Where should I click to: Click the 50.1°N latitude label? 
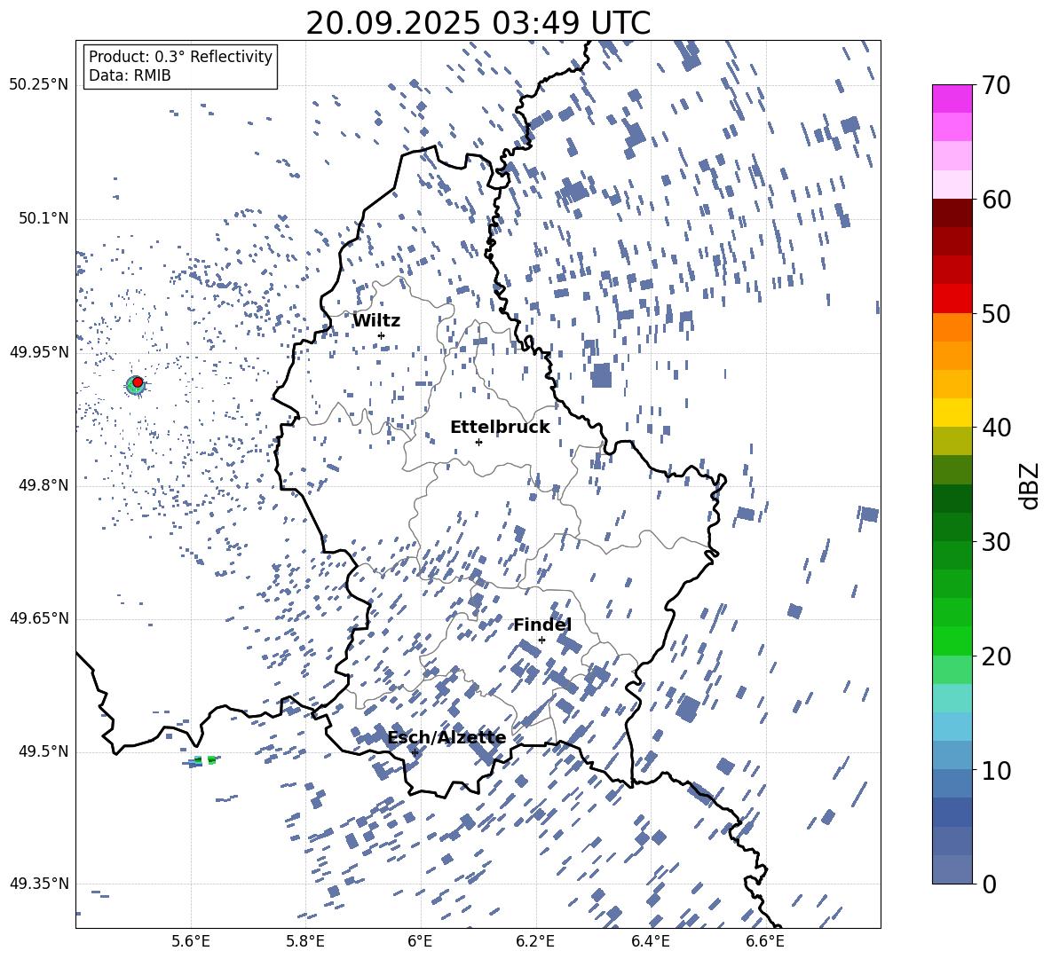click(43, 219)
